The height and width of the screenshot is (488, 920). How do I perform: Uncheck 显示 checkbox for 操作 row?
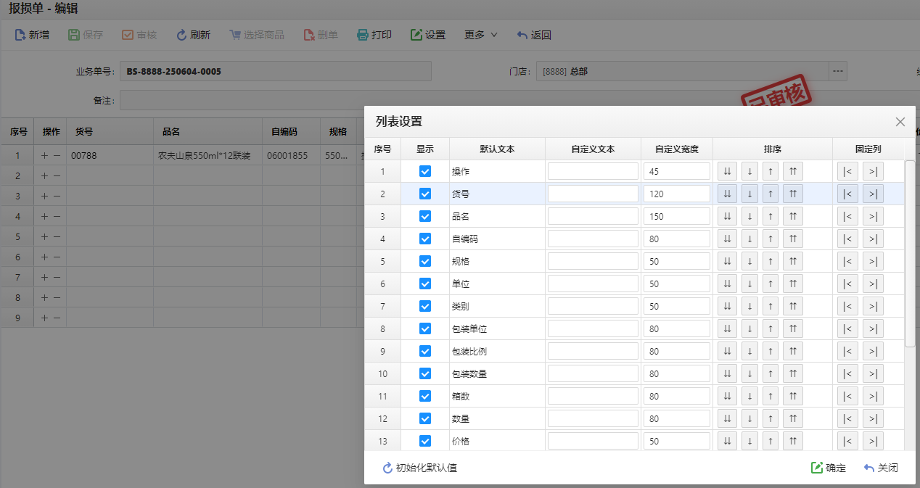click(425, 172)
